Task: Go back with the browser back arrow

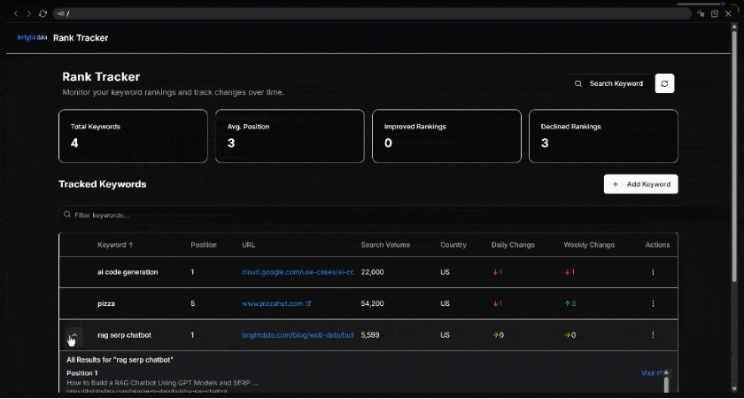Action: 16,14
